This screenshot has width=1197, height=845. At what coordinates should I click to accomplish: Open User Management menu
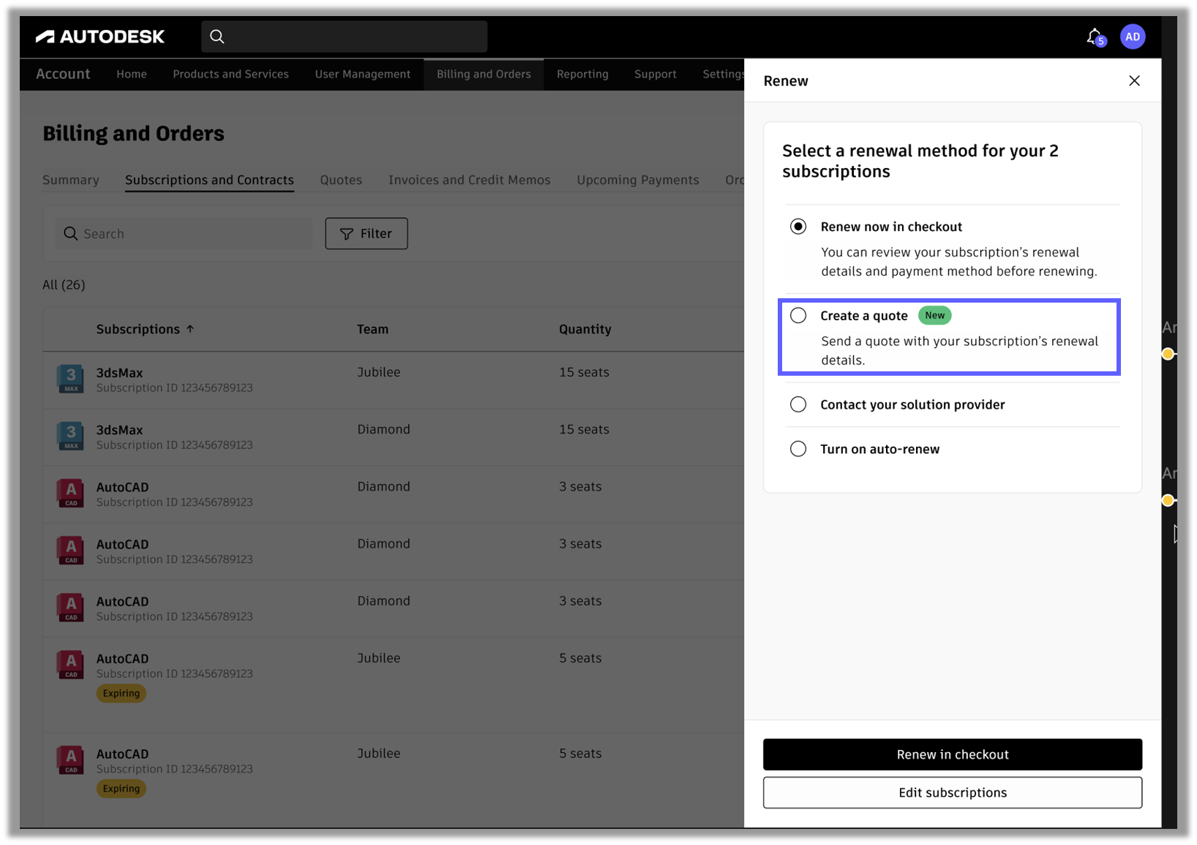click(x=363, y=74)
